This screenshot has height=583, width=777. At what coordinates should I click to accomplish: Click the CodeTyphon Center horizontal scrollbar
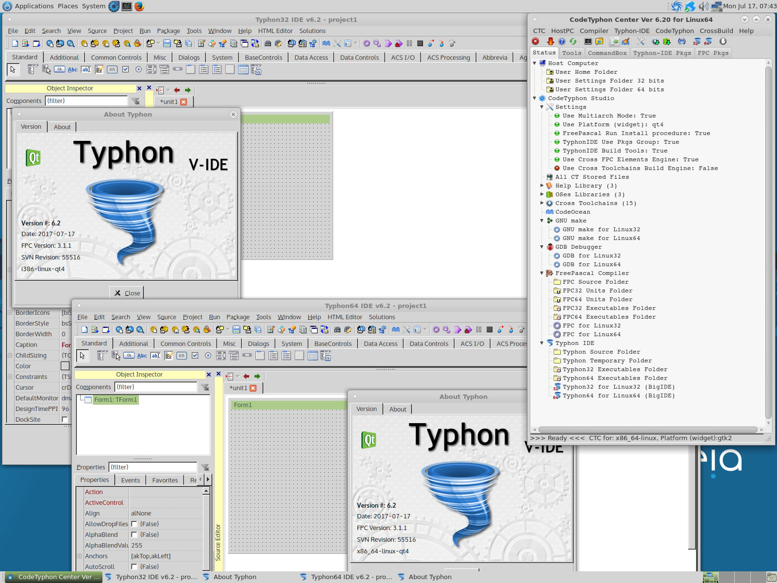(648, 429)
